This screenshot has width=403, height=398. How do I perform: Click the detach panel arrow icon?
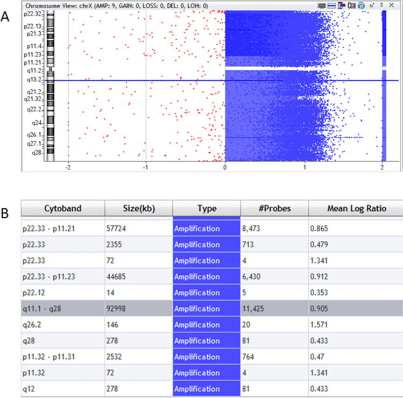point(372,5)
